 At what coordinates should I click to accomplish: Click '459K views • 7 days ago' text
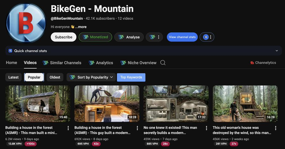[161, 139]
